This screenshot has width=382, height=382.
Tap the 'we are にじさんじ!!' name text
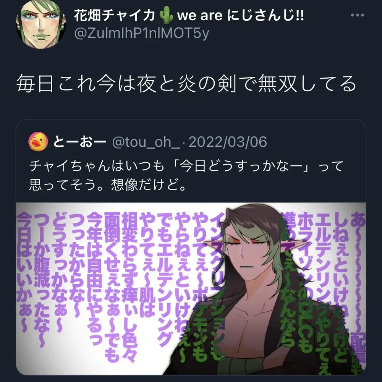pyautogui.click(x=240, y=15)
